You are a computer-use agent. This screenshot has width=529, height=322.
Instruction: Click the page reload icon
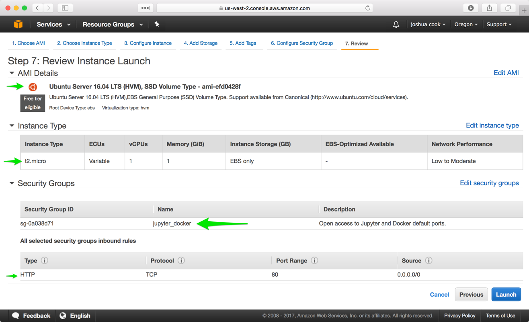tap(367, 8)
